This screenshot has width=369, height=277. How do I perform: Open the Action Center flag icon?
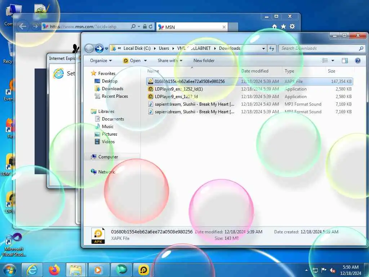pyautogui.click(x=324, y=270)
